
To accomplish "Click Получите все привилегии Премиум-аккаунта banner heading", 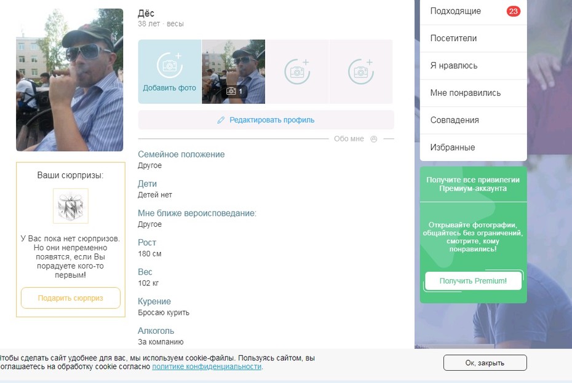I will (x=473, y=184).
